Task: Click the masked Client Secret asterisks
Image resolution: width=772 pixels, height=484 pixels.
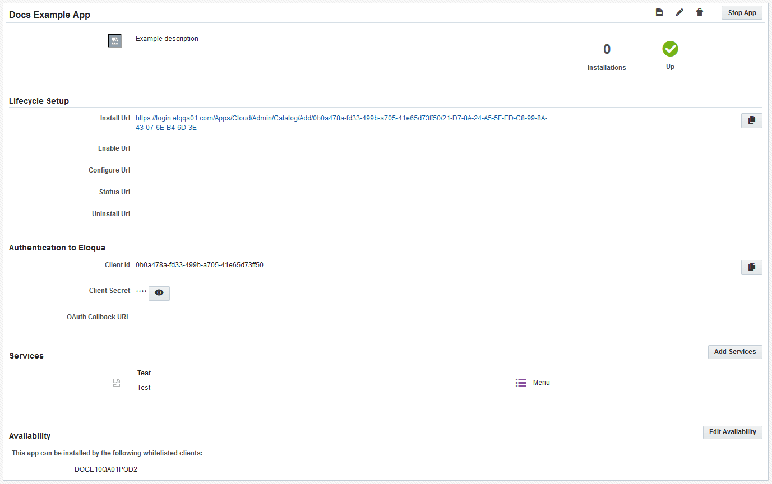Action: coord(141,292)
